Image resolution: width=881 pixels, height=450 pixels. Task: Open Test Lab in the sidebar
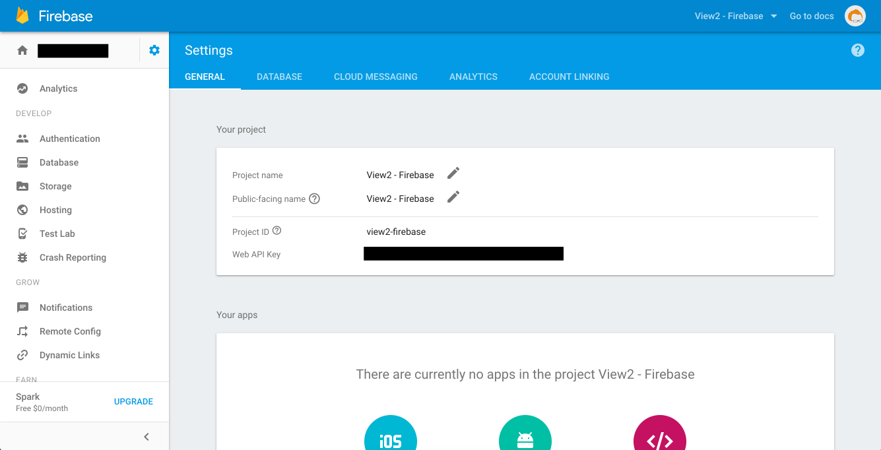[x=84, y=234]
